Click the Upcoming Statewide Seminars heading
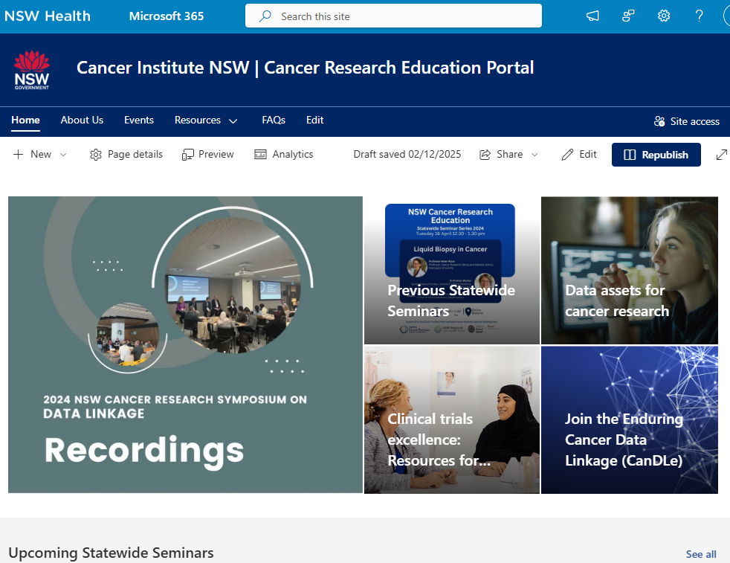This screenshot has width=730, height=563. pyautogui.click(x=111, y=553)
